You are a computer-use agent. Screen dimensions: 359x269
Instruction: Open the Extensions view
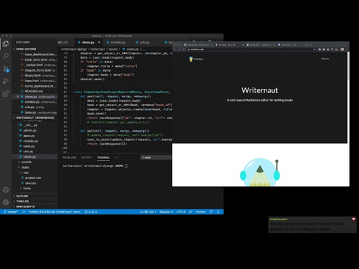pos(6,94)
